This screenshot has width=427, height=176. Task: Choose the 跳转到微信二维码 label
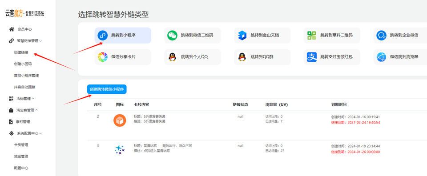point(197,36)
